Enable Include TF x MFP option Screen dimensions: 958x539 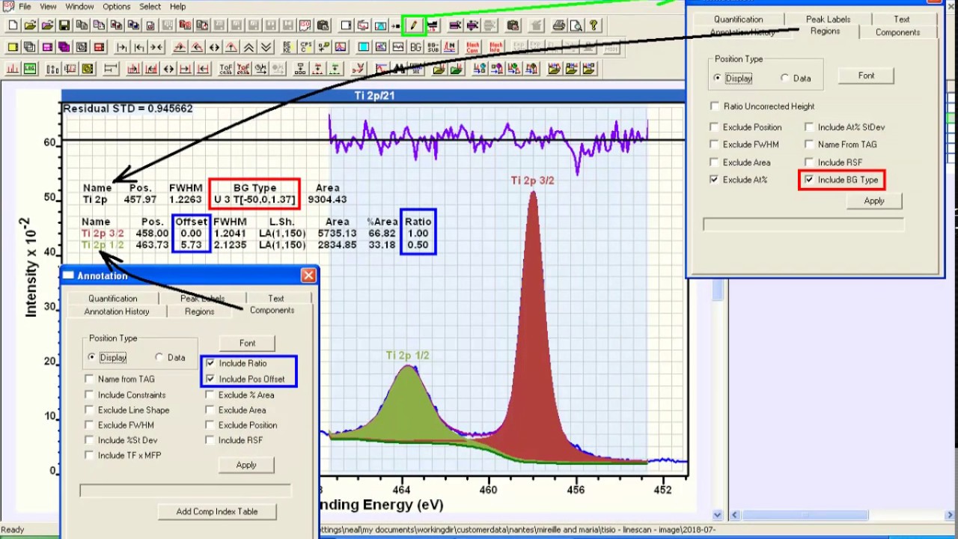tap(90, 455)
